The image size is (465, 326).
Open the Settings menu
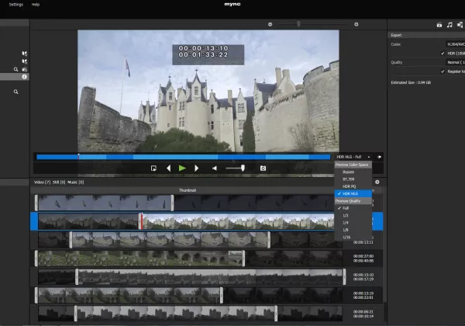coord(16,5)
